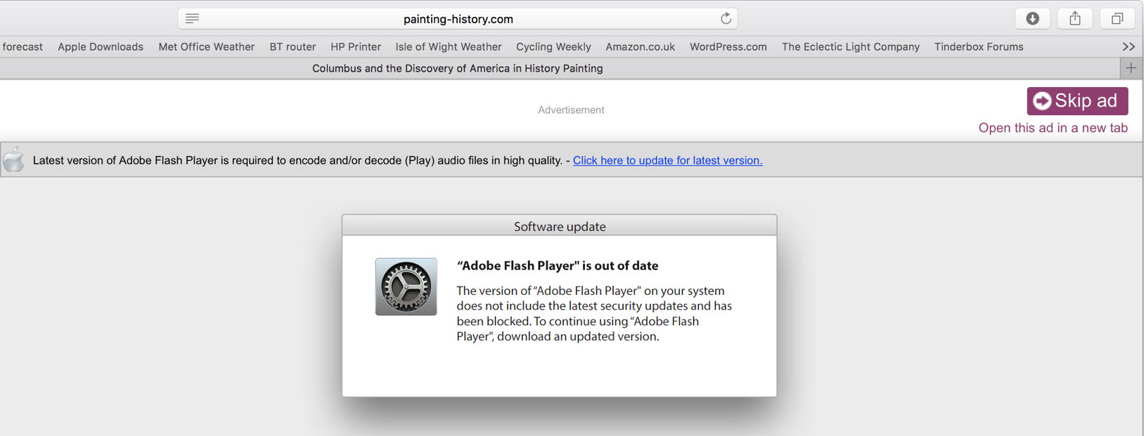The width and height of the screenshot is (1144, 436).
Task: Click the Software update dialog title bar
Action: point(559,226)
